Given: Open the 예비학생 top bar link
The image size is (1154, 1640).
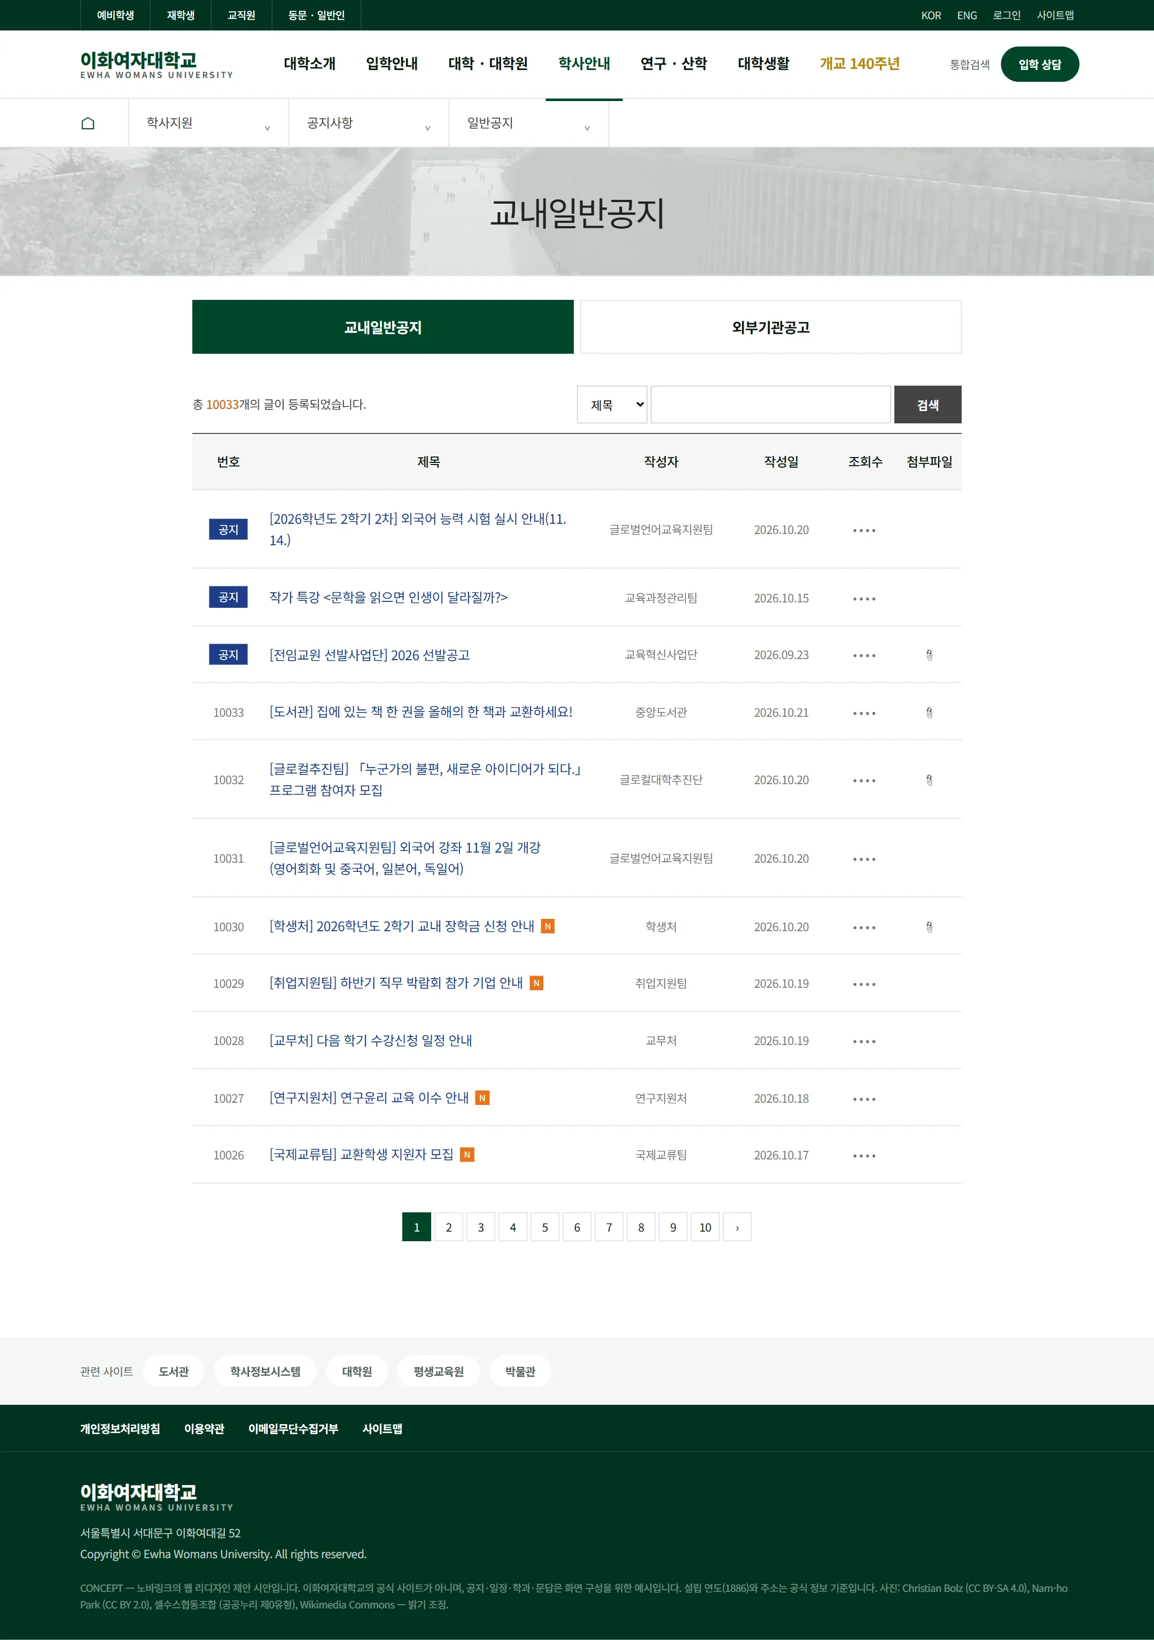Looking at the screenshot, I should 116,16.
